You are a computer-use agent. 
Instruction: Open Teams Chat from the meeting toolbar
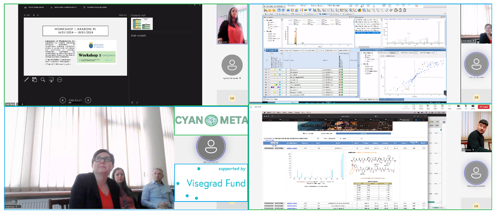[413, 106]
